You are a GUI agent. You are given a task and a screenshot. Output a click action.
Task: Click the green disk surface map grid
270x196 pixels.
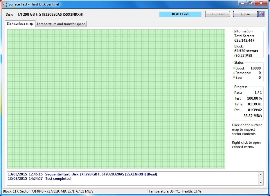116,99
